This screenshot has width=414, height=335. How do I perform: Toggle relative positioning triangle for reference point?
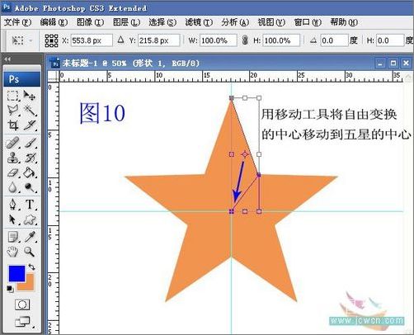click(x=120, y=40)
